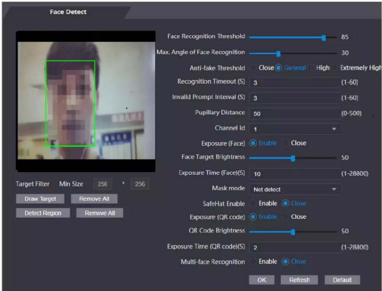Adjust the Face Recognition Threshold slider
Screen dimensions: 382x291
[323, 38]
